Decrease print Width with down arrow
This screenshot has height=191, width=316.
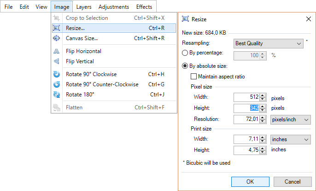click(263, 141)
